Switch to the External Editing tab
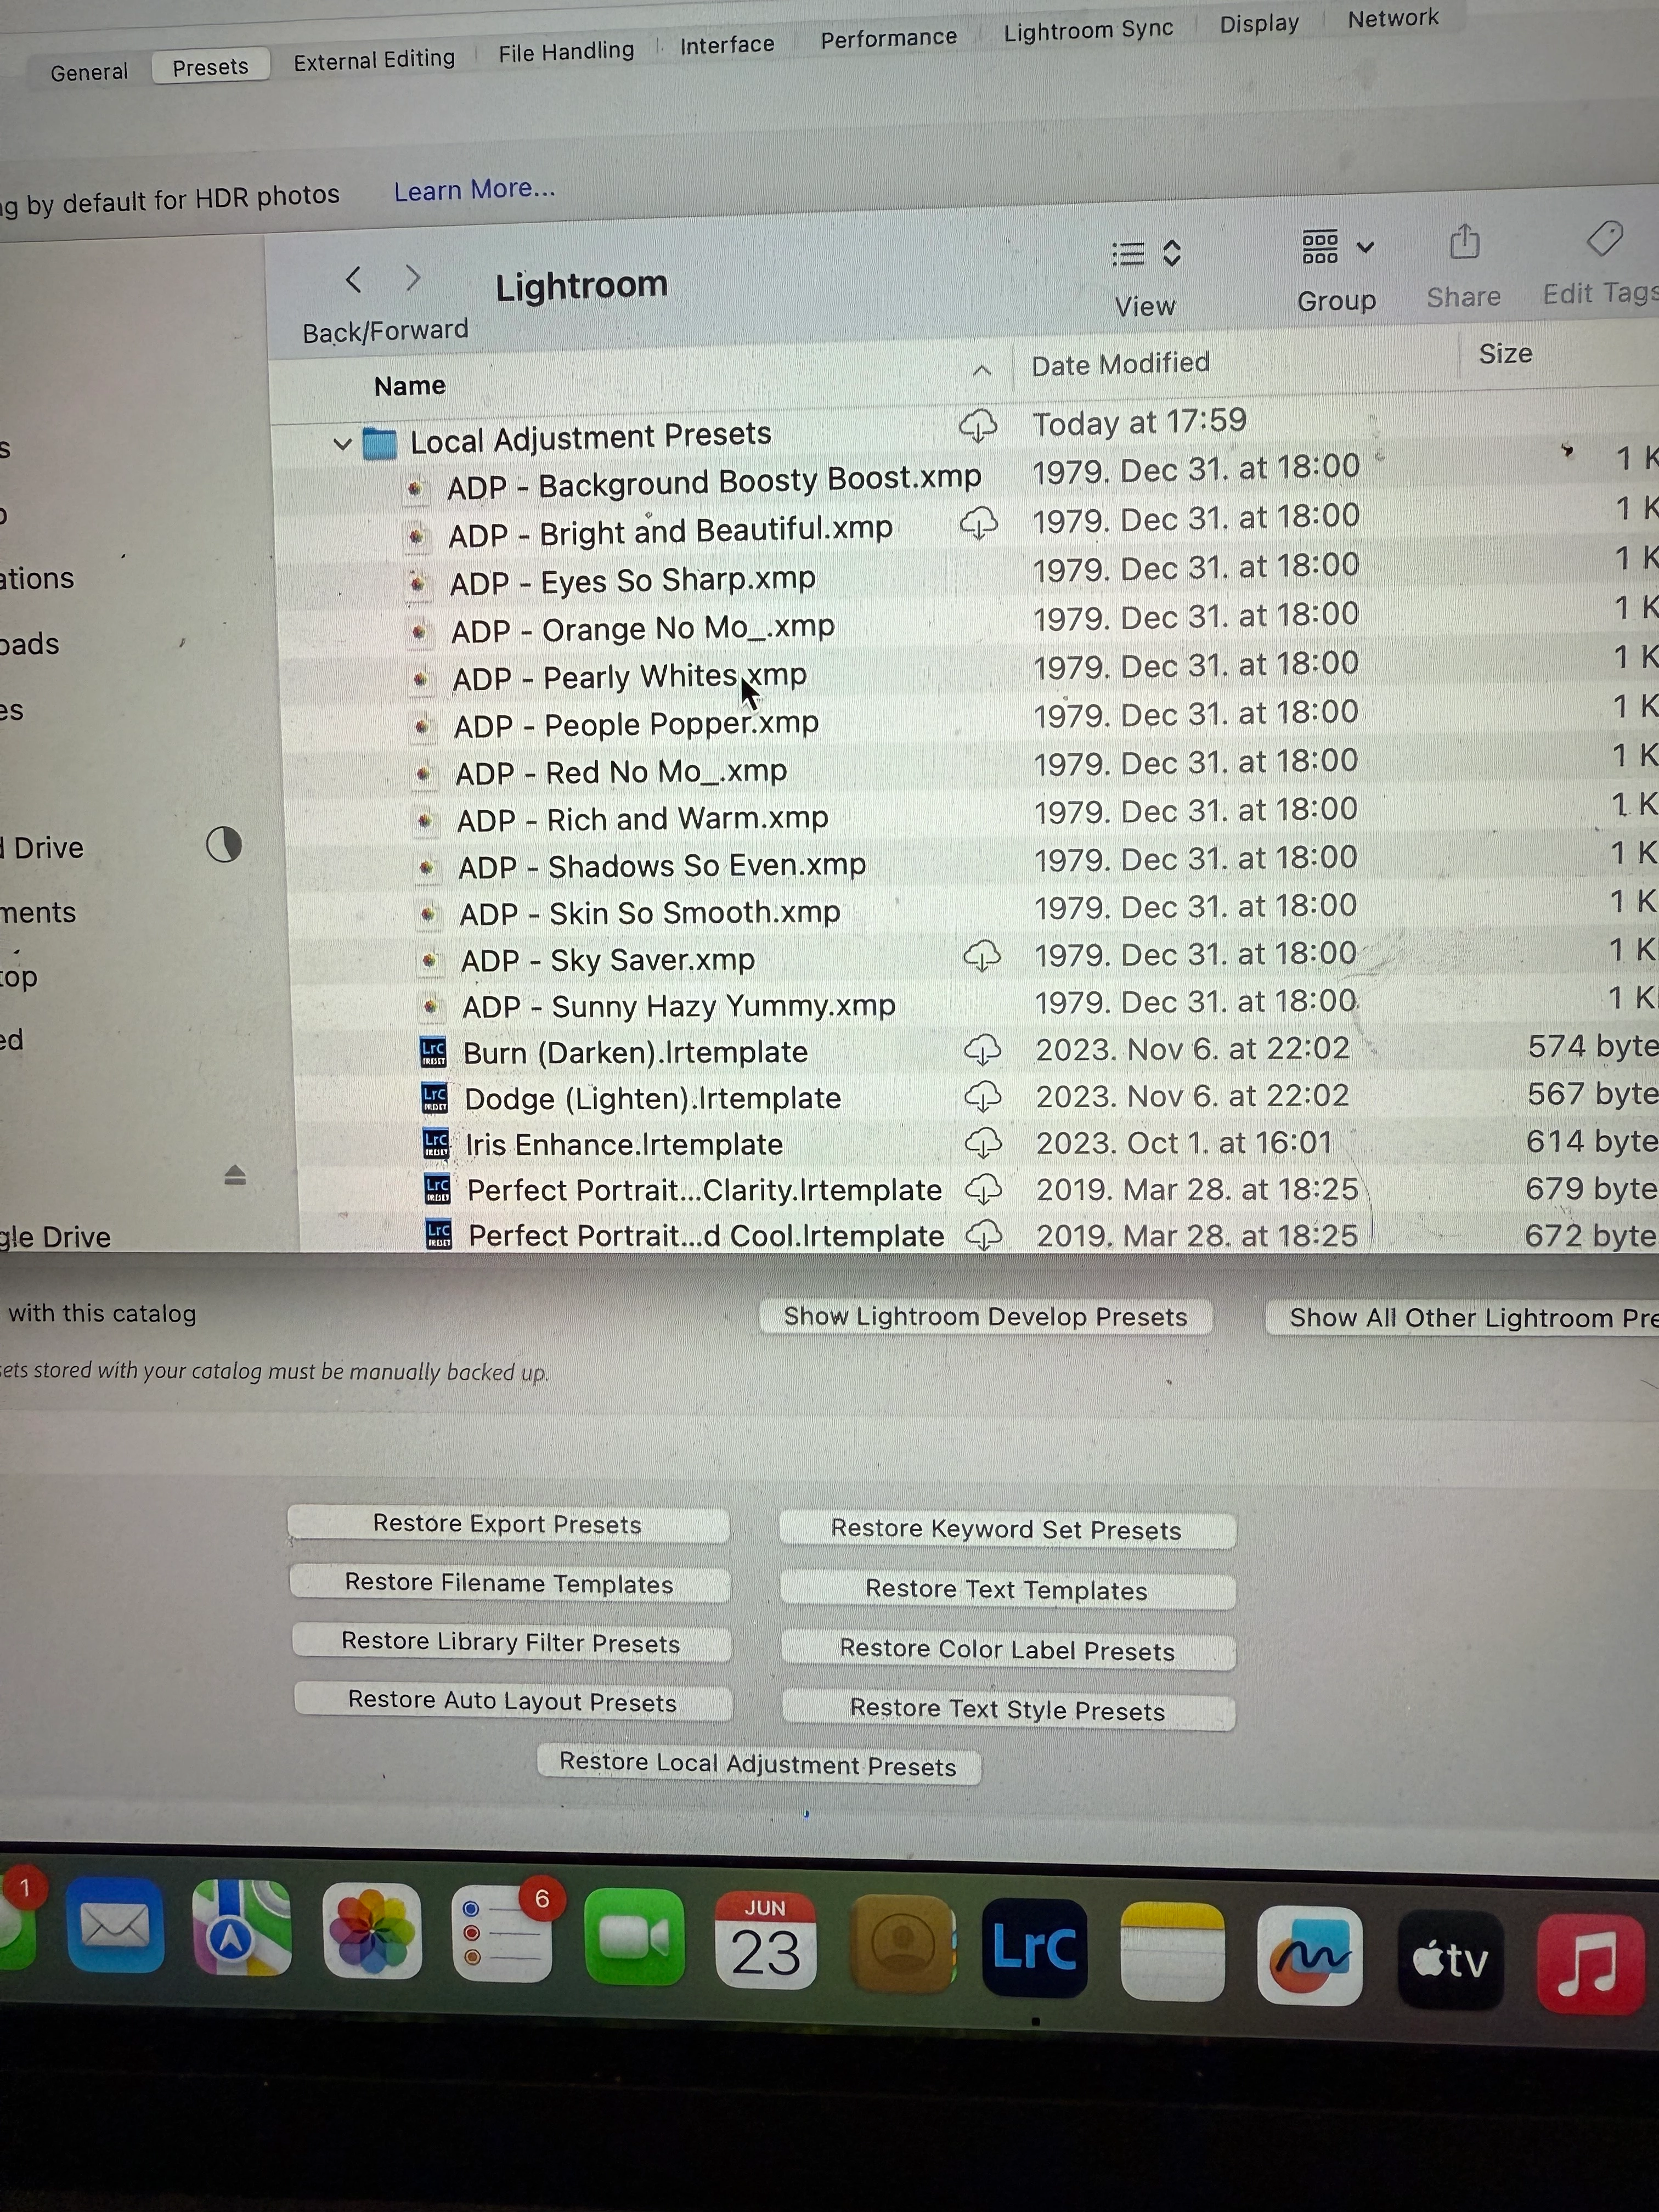This screenshot has height=2212, width=1659. pos(374,60)
